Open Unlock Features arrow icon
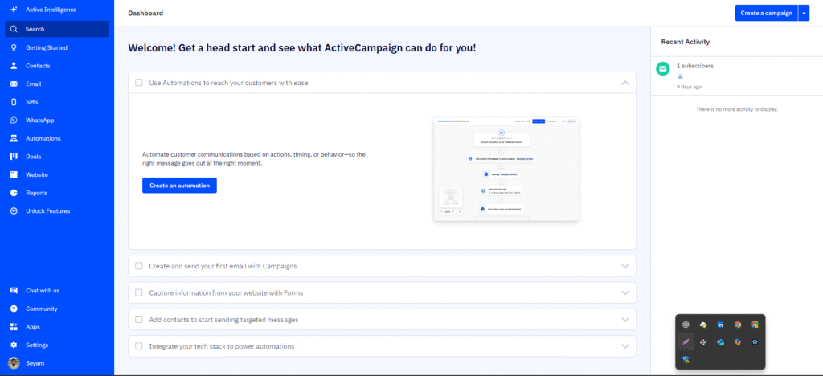 click(14, 210)
